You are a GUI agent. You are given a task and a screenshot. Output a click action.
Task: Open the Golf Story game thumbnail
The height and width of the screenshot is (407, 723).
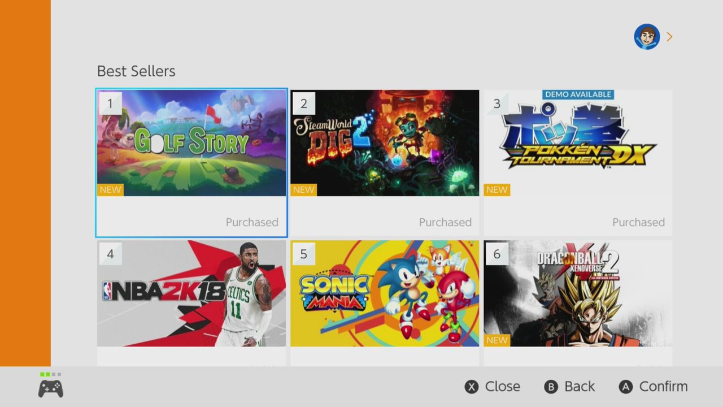click(191, 143)
